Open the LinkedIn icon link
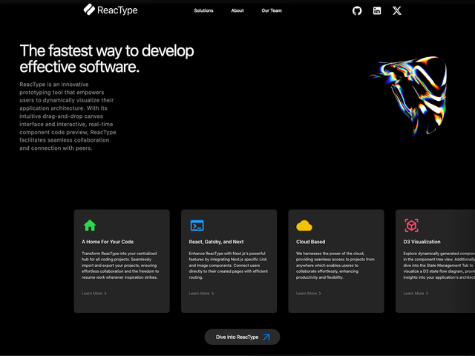475x356 pixels. coord(377,10)
